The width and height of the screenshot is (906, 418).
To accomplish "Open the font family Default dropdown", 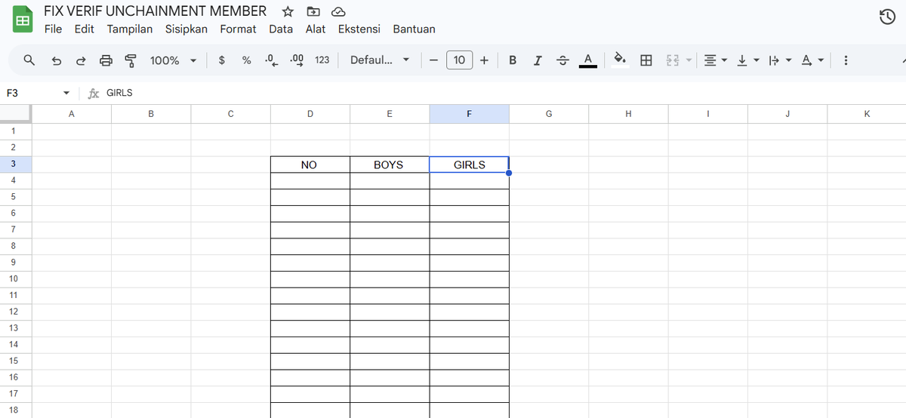I will pos(380,60).
